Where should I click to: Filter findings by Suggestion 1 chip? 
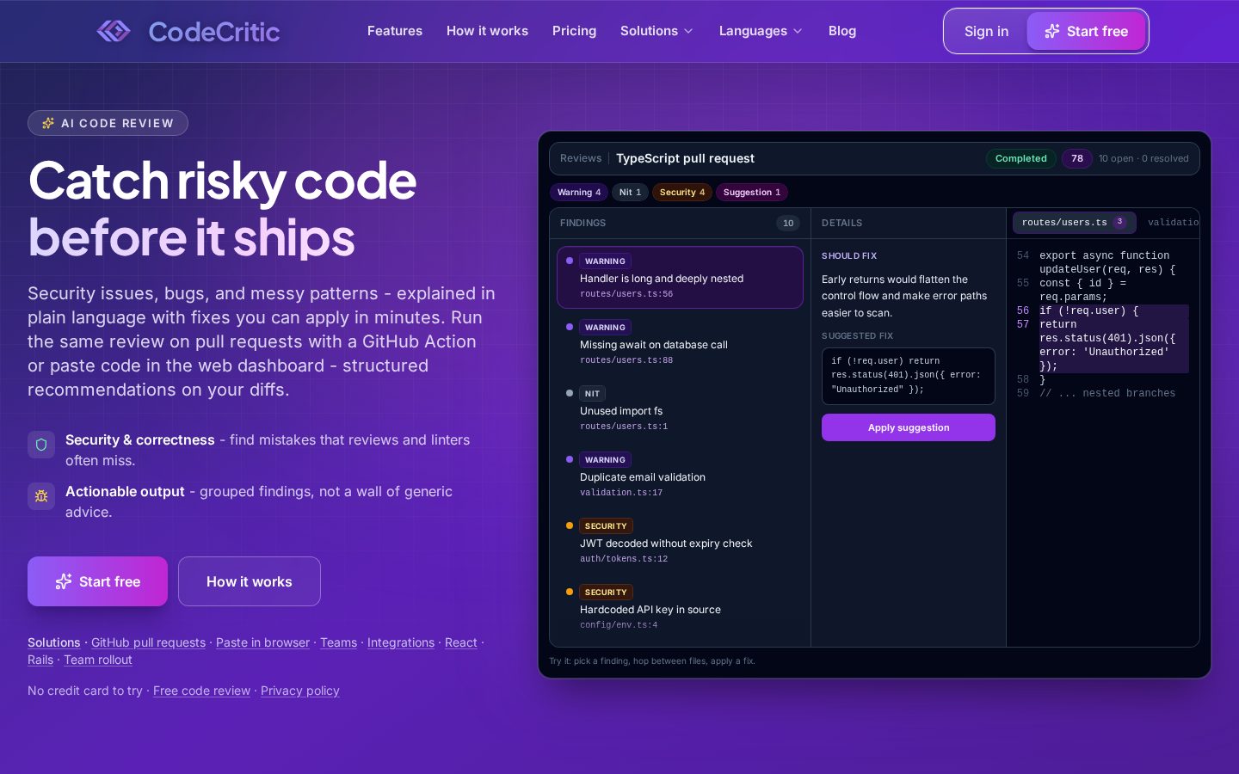pyautogui.click(x=752, y=193)
